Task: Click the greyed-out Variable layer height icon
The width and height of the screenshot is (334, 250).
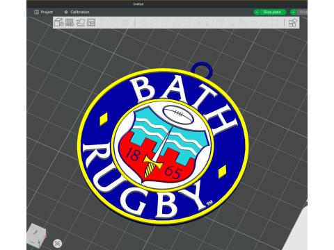Action: coord(125,23)
